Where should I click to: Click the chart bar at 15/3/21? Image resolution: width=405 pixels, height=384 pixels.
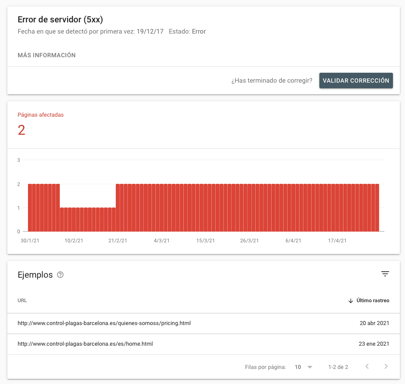(x=206, y=207)
